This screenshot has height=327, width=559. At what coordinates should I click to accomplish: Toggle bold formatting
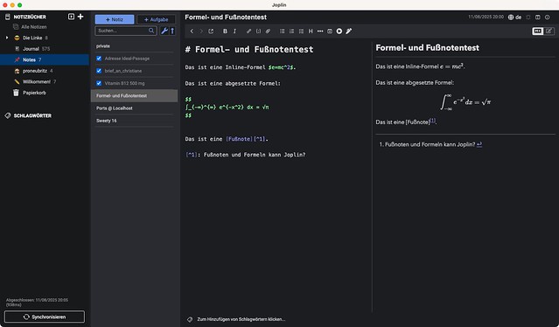pos(225,31)
